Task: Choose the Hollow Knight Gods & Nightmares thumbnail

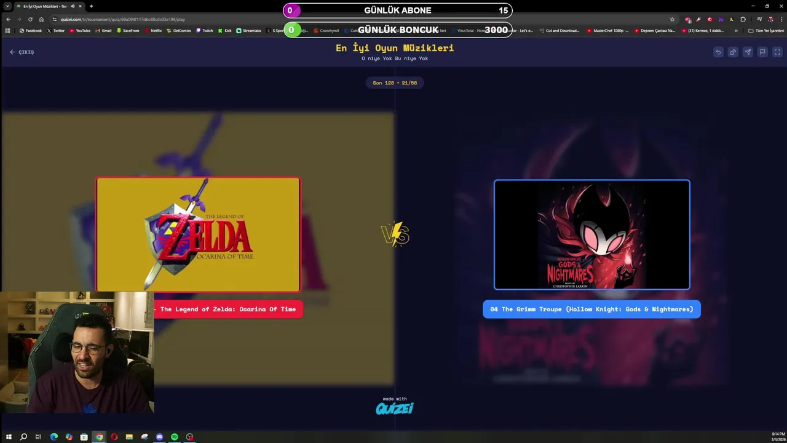Action: 591,234
